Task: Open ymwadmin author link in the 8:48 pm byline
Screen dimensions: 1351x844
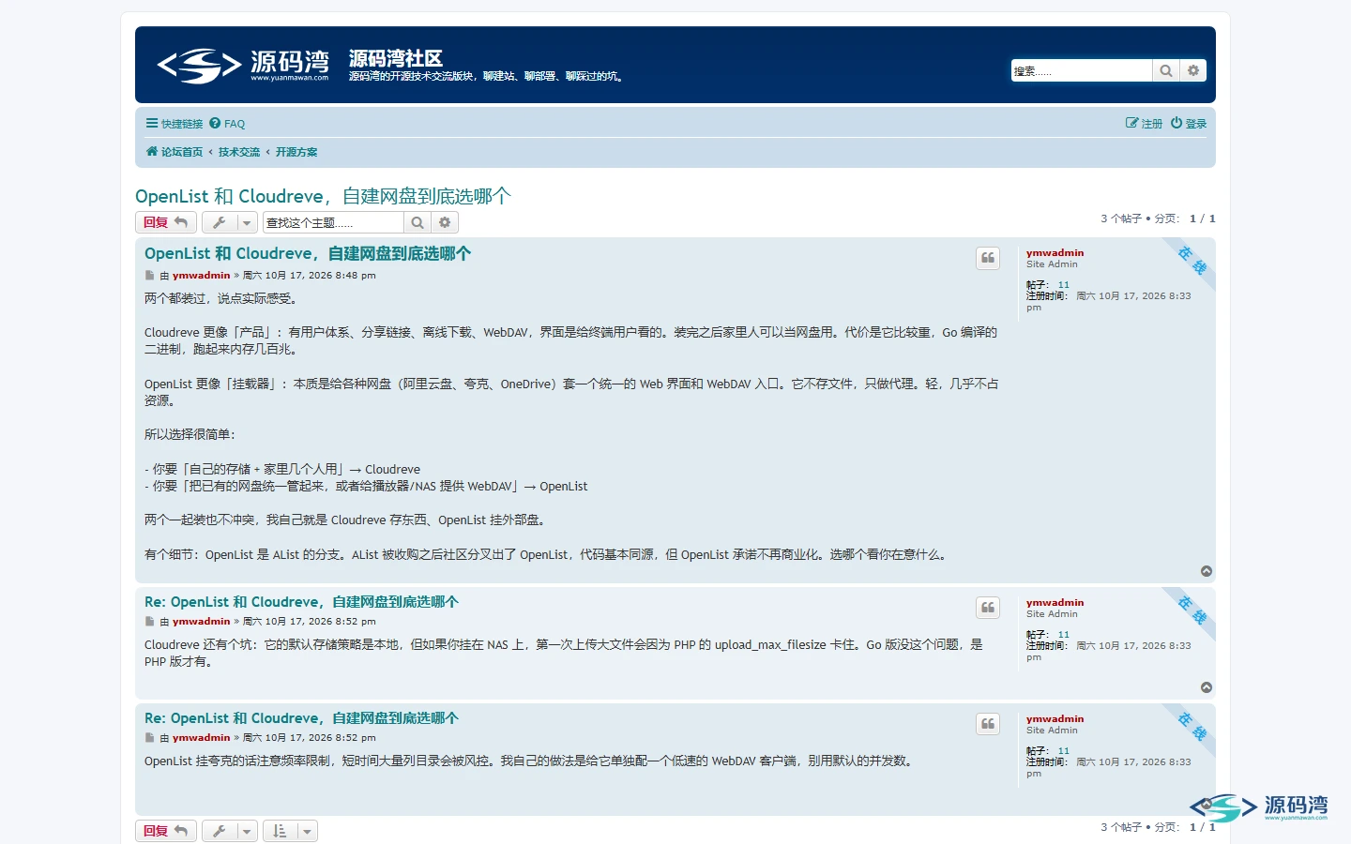Action: pyautogui.click(x=202, y=276)
